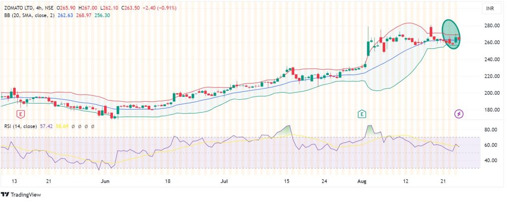Click the Jun date label on time axis

(x=105, y=181)
